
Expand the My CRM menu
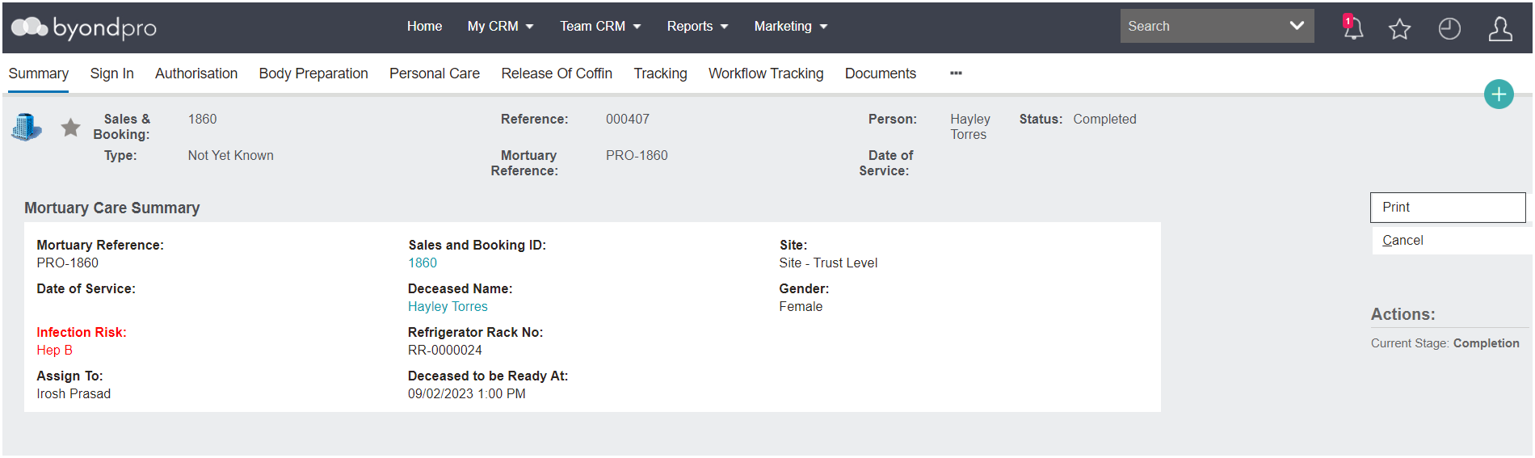pos(500,27)
